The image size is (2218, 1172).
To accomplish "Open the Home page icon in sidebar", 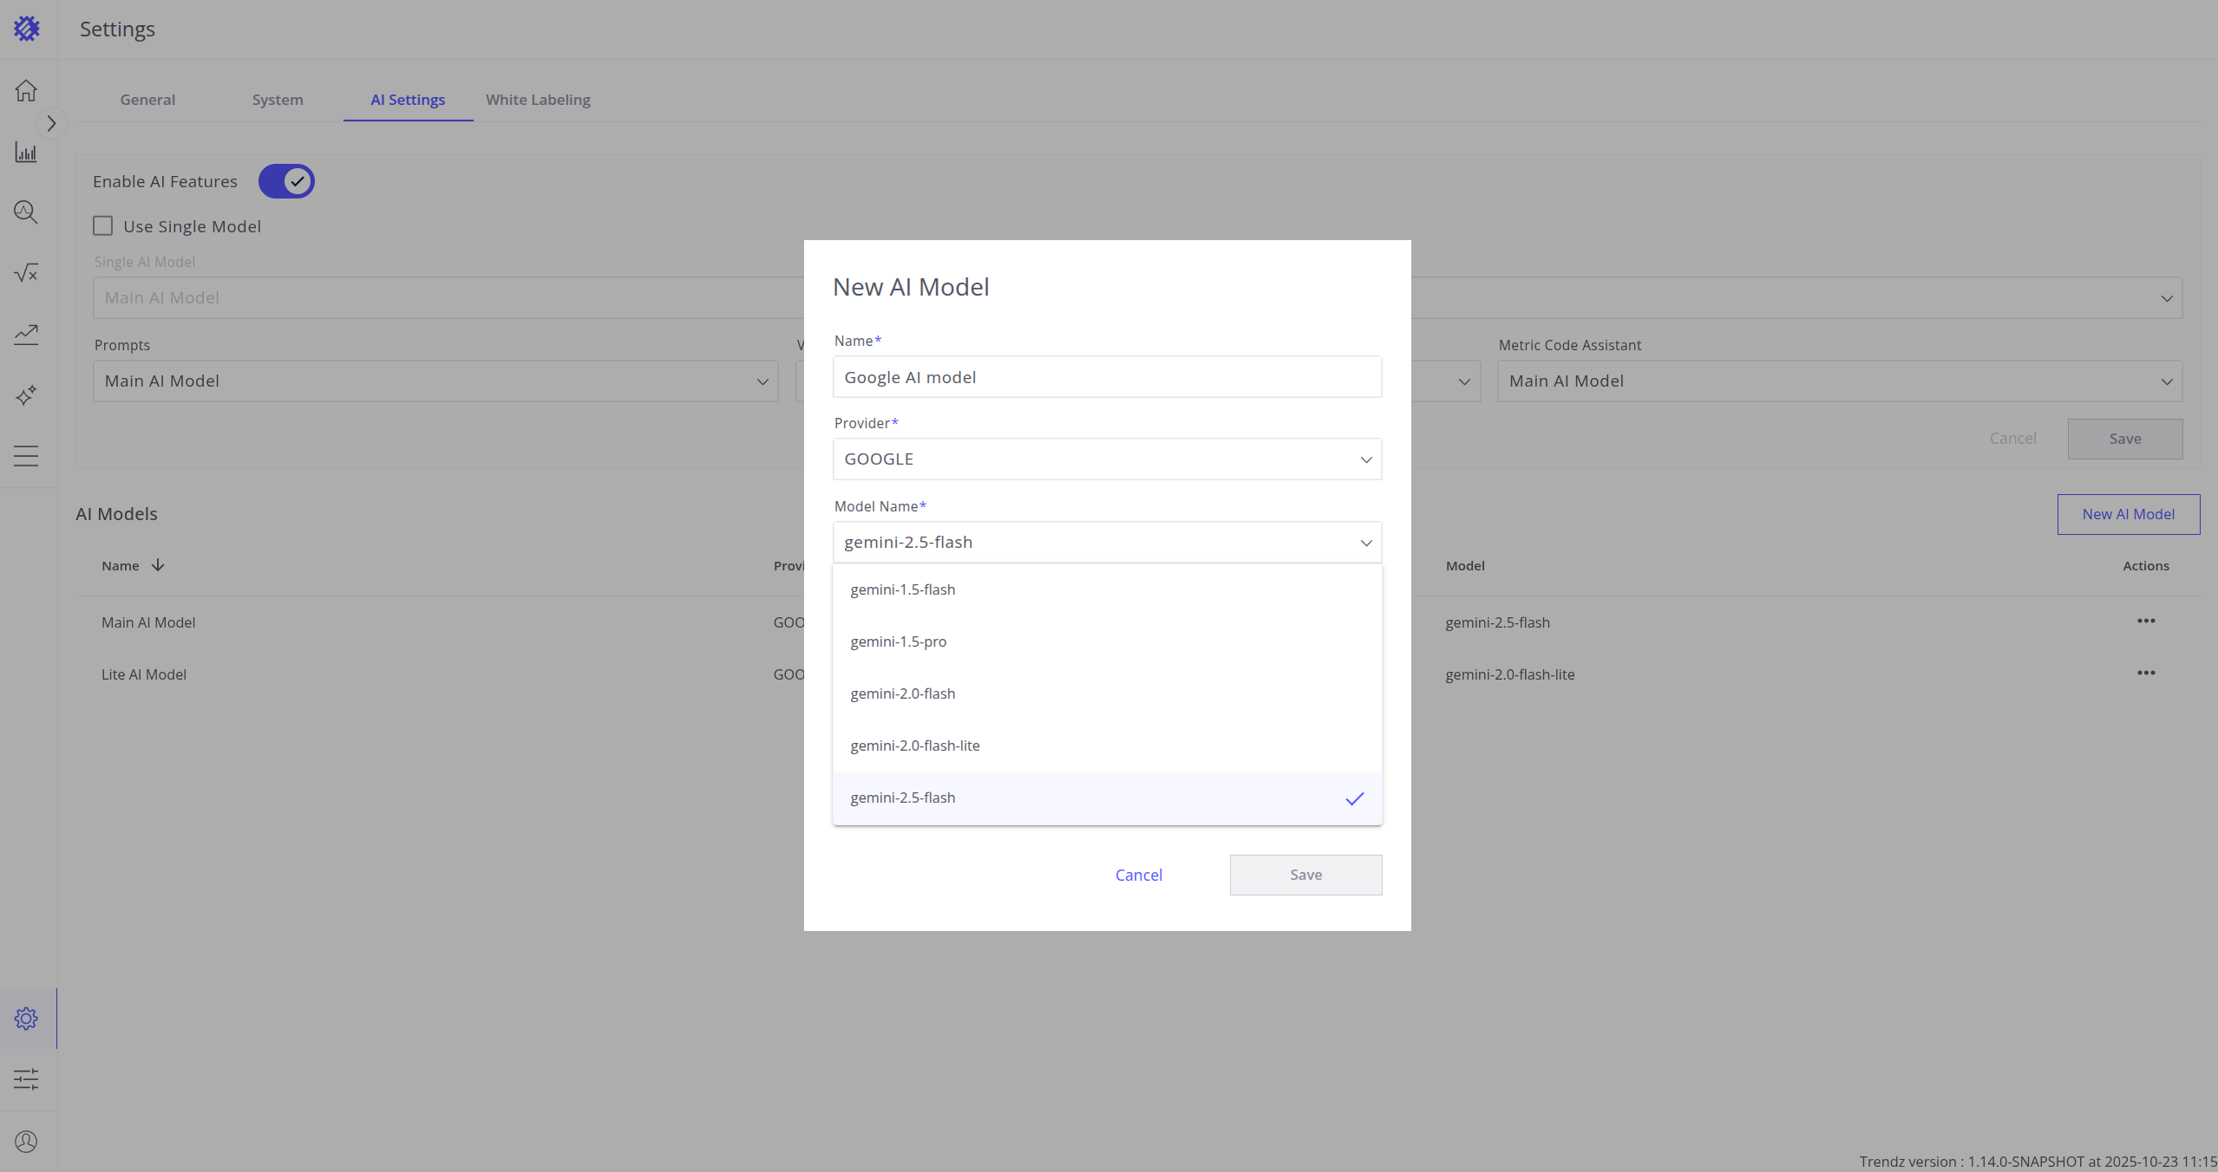I will click(26, 90).
